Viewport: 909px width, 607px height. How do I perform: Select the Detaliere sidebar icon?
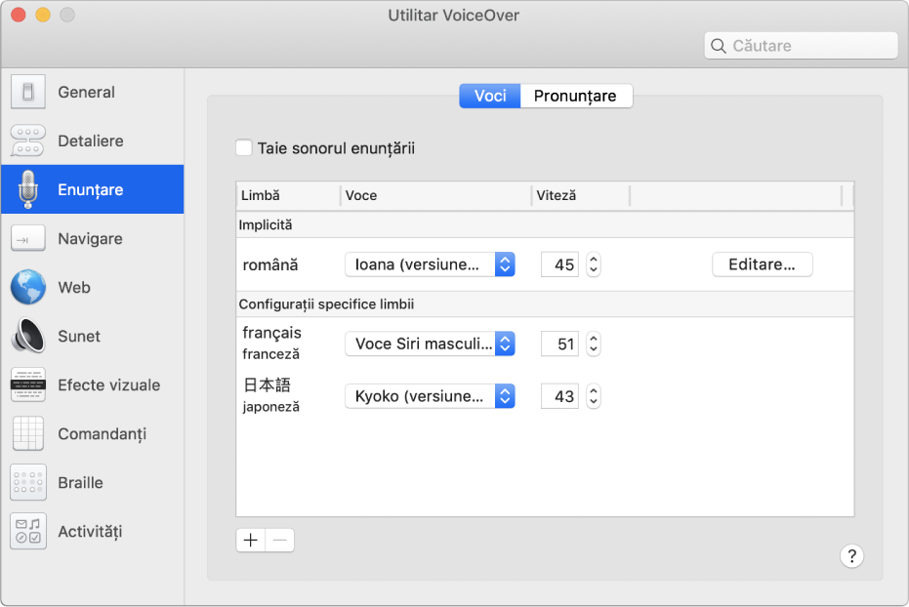pyautogui.click(x=94, y=141)
